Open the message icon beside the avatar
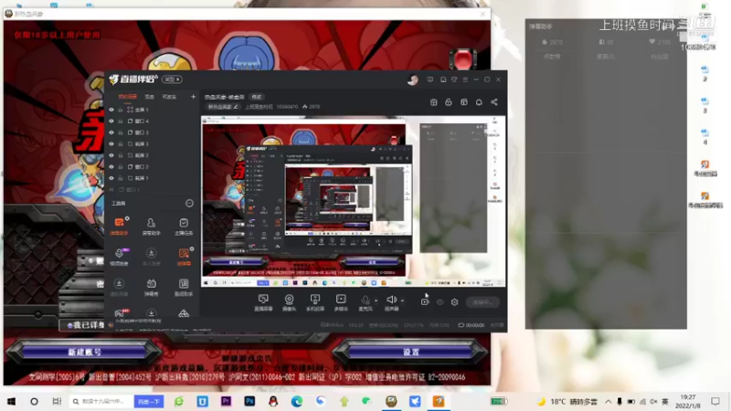This screenshot has height=411, width=731. tap(429, 79)
